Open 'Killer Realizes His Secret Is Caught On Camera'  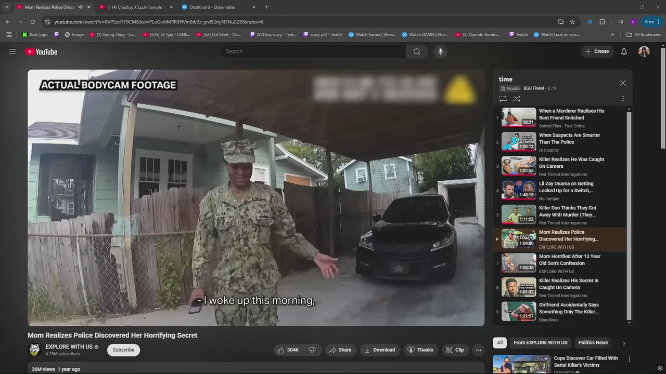pyautogui.click(x=560, y=288)
